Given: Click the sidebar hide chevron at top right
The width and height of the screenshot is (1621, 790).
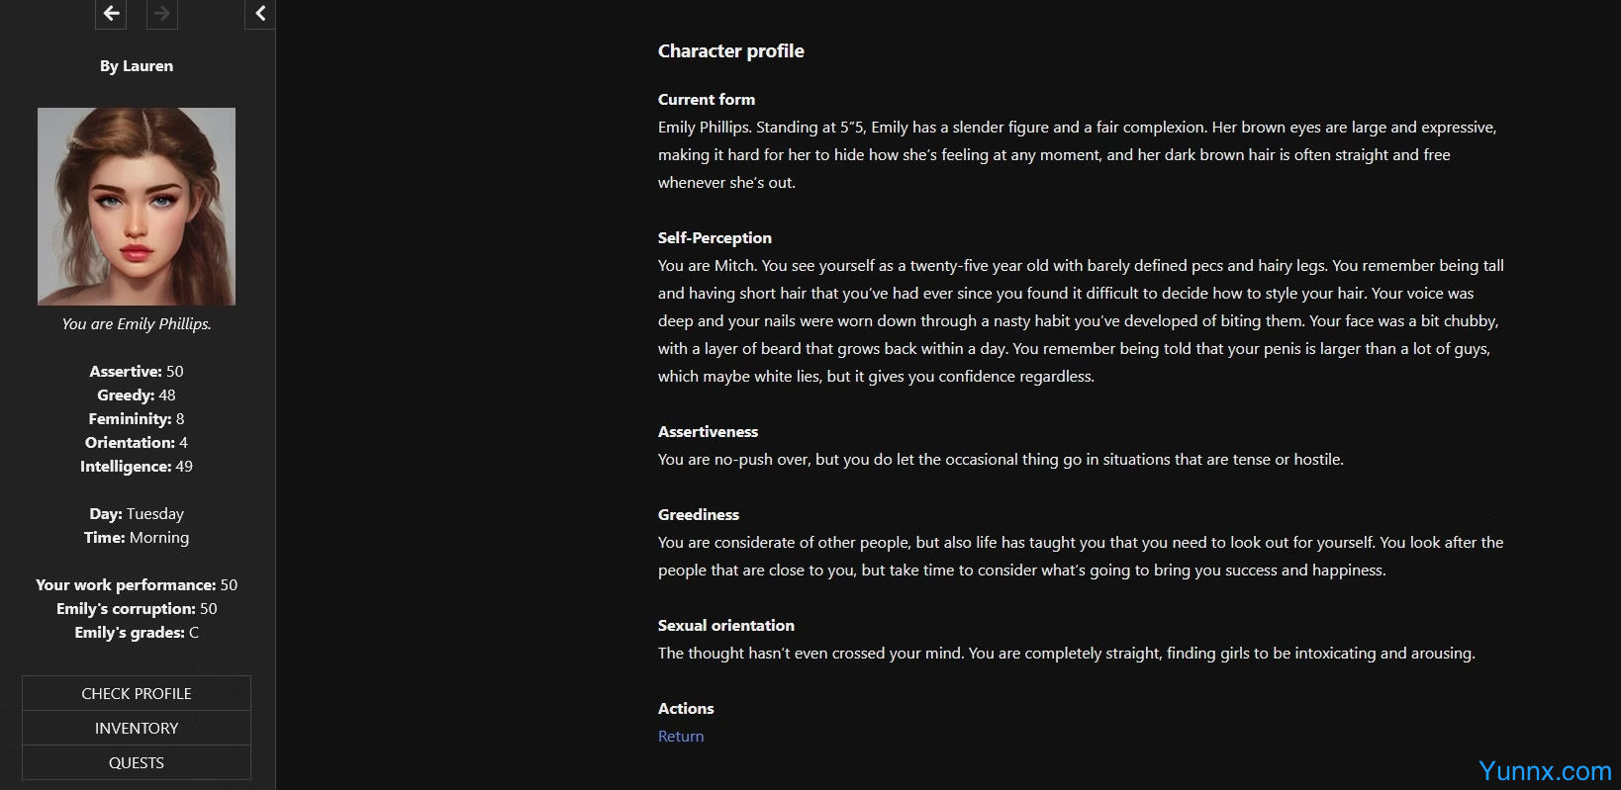Looking at the screenshot, I should tap(259, 14).
